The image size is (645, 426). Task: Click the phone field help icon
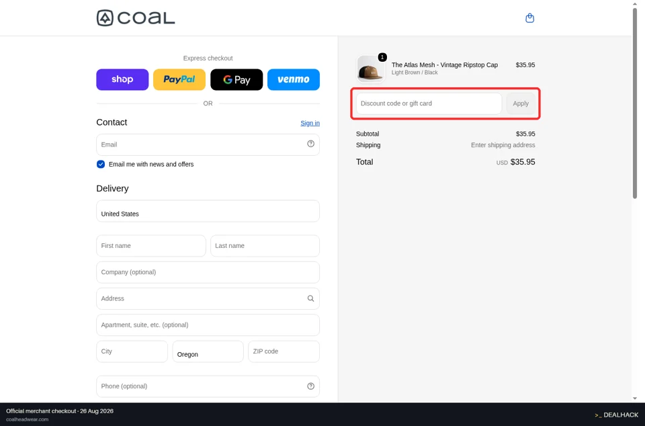[310, 386]
